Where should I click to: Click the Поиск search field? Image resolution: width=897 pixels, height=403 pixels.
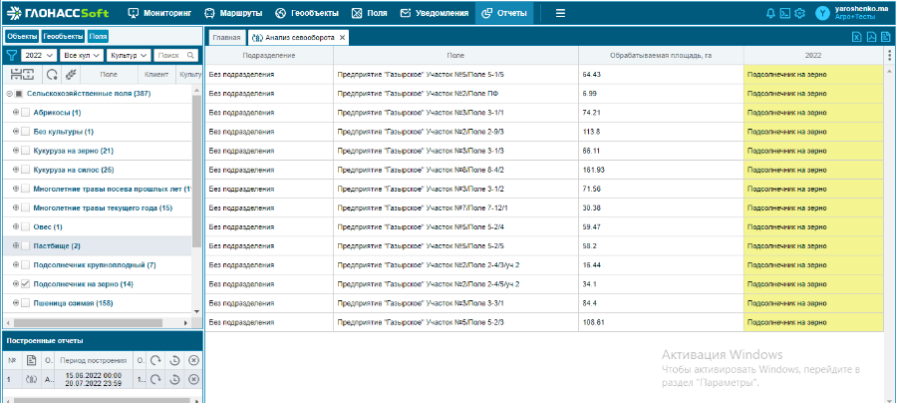pos(171,56)
